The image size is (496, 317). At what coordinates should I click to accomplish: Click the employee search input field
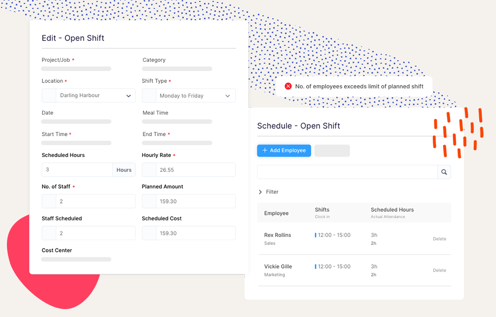(347, 172)
